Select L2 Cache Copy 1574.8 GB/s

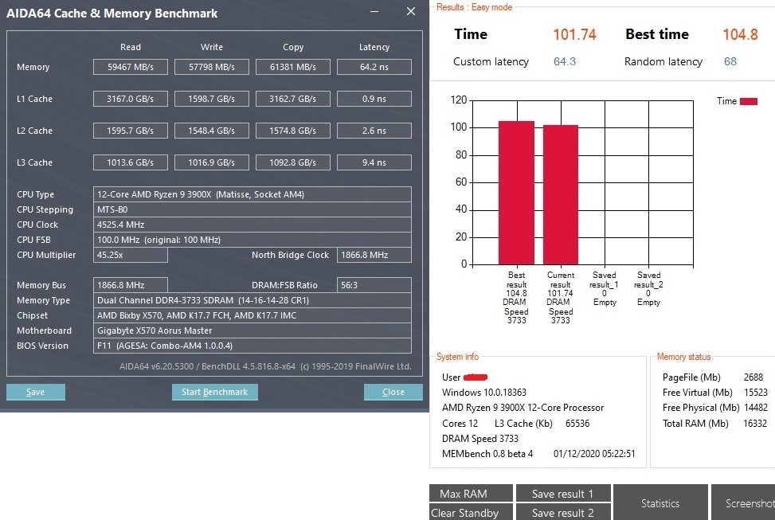(x=292, y=131)
